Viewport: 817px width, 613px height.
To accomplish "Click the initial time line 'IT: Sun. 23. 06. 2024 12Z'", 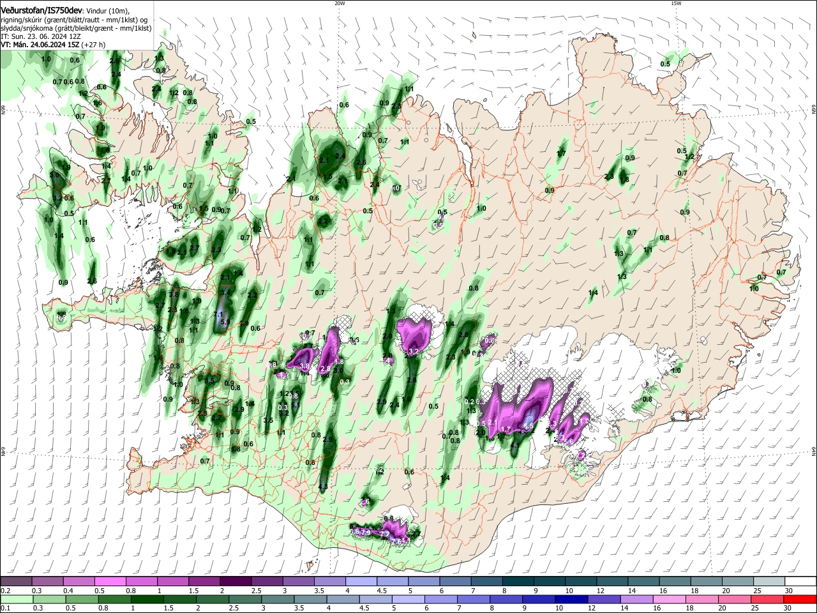I will point(40,36).
